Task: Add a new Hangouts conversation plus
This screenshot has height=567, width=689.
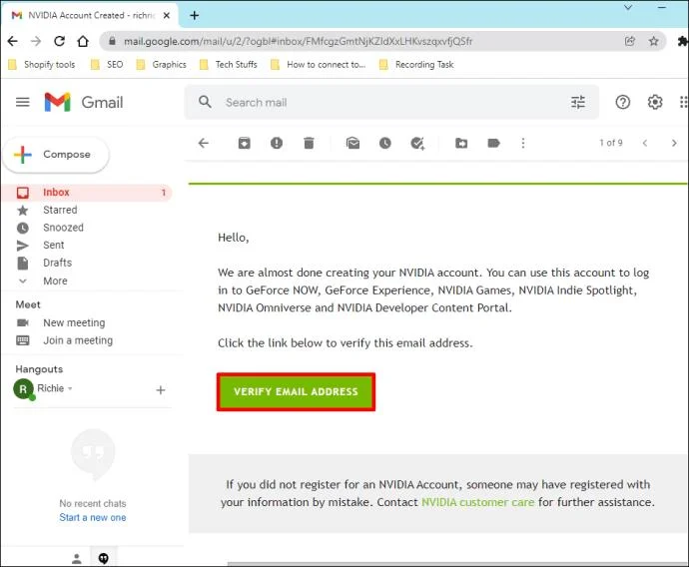Action: (161, 389)
